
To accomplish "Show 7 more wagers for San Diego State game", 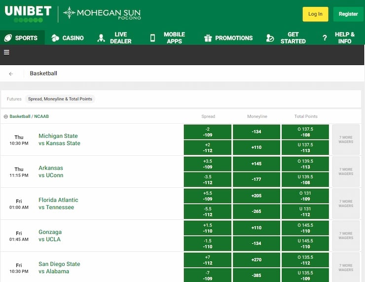I will pos(346,267).
